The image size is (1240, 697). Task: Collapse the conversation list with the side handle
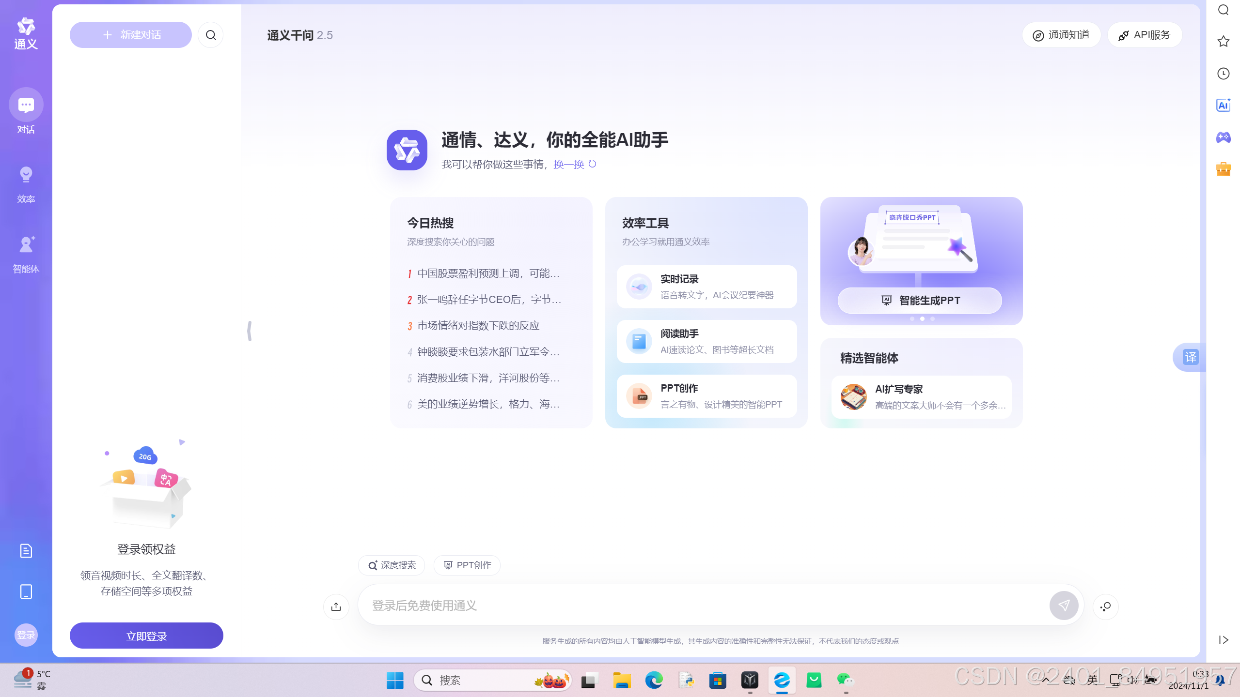click(249, 331)
